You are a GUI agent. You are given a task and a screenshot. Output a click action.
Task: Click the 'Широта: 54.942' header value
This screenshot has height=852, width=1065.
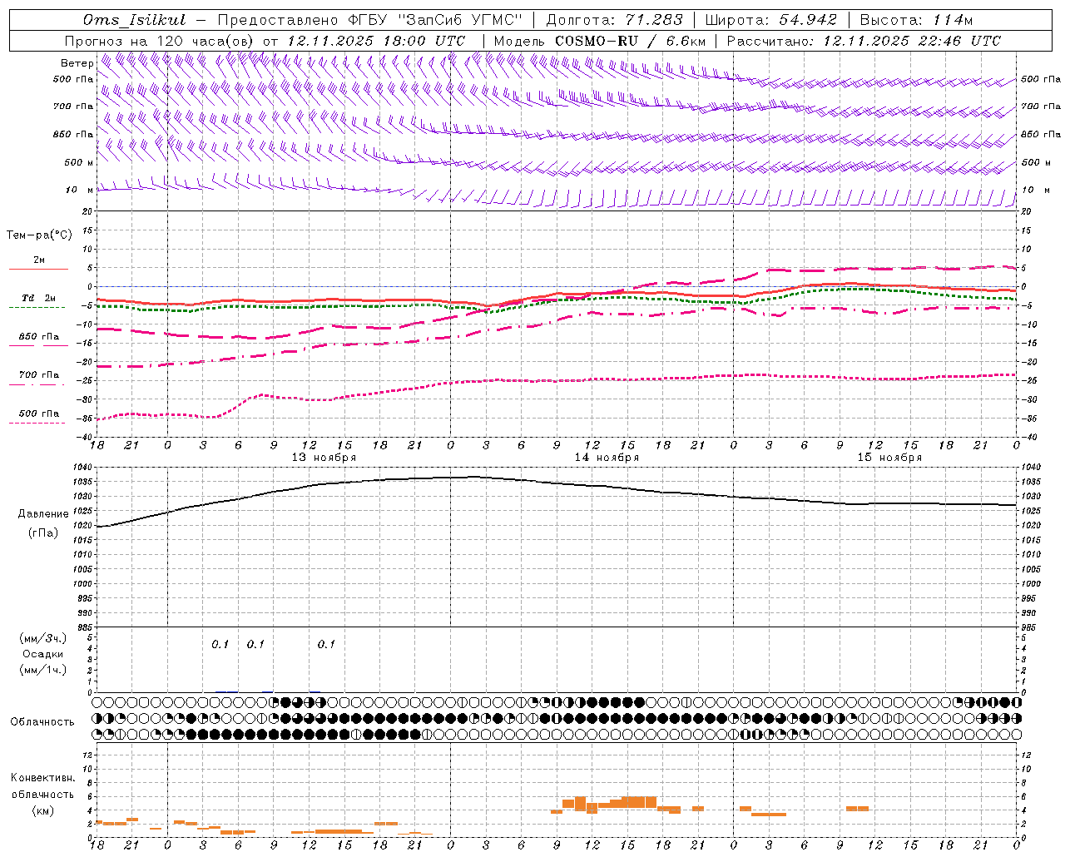click(x=771, y=20)
